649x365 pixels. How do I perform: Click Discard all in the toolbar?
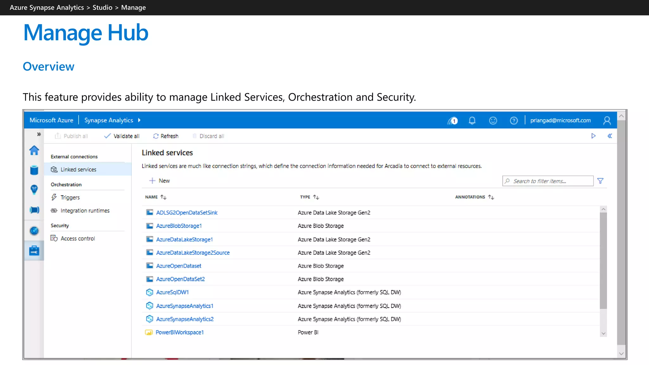click(x=208, y=136)
